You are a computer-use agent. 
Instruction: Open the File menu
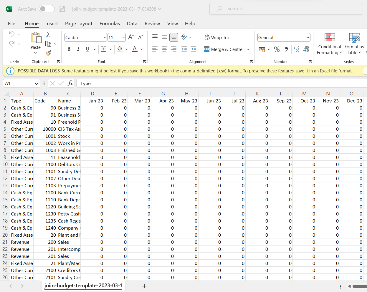11,24
